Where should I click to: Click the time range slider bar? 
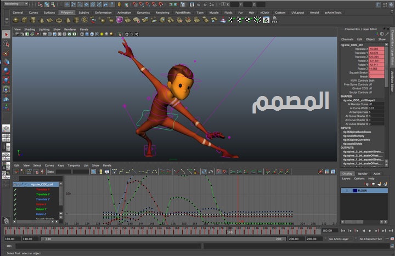tap(164, 239)
